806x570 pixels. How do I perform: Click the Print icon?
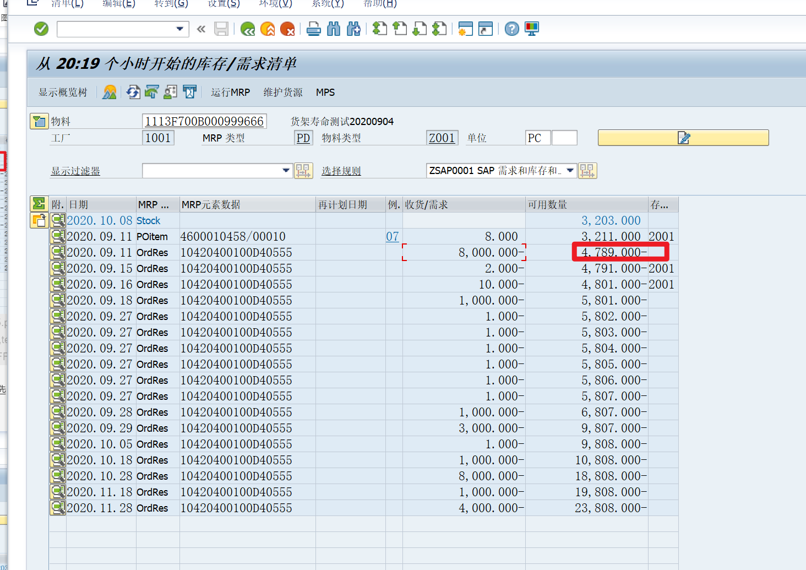click(x=313, y=29)
